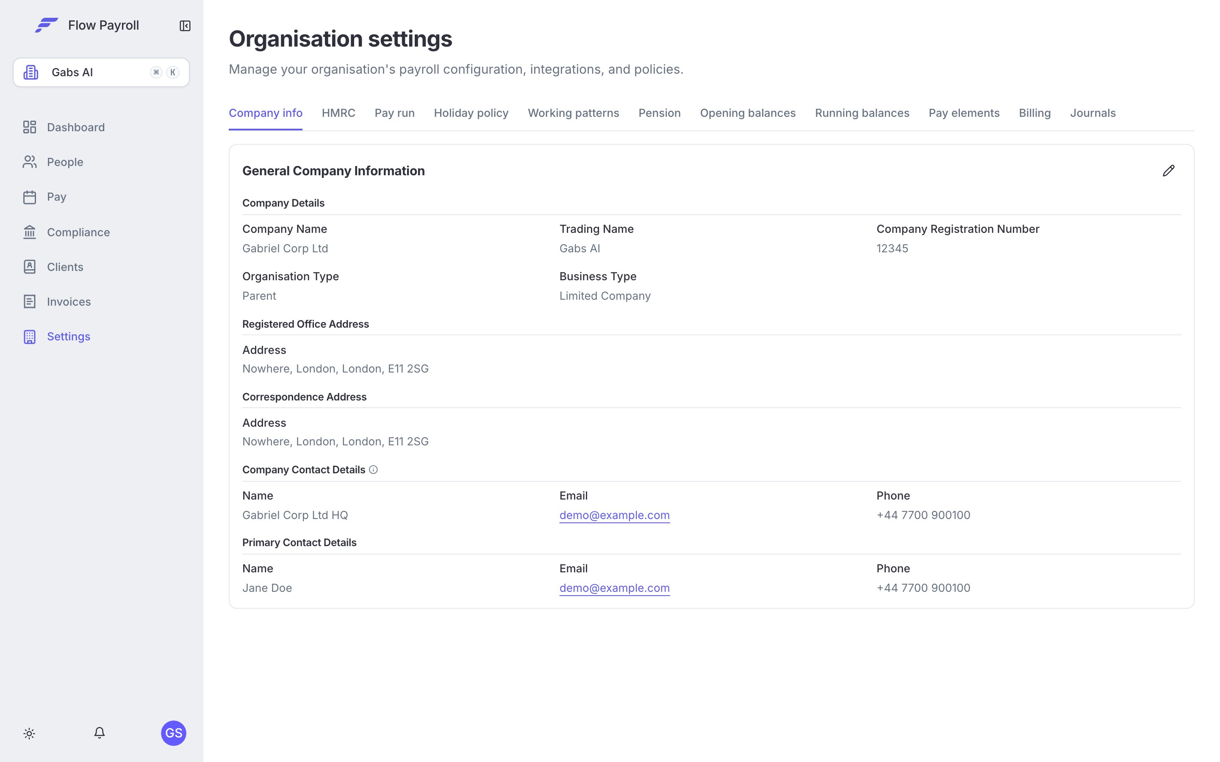Open notifications bell
1220x762 pixels.
[99, 733]
